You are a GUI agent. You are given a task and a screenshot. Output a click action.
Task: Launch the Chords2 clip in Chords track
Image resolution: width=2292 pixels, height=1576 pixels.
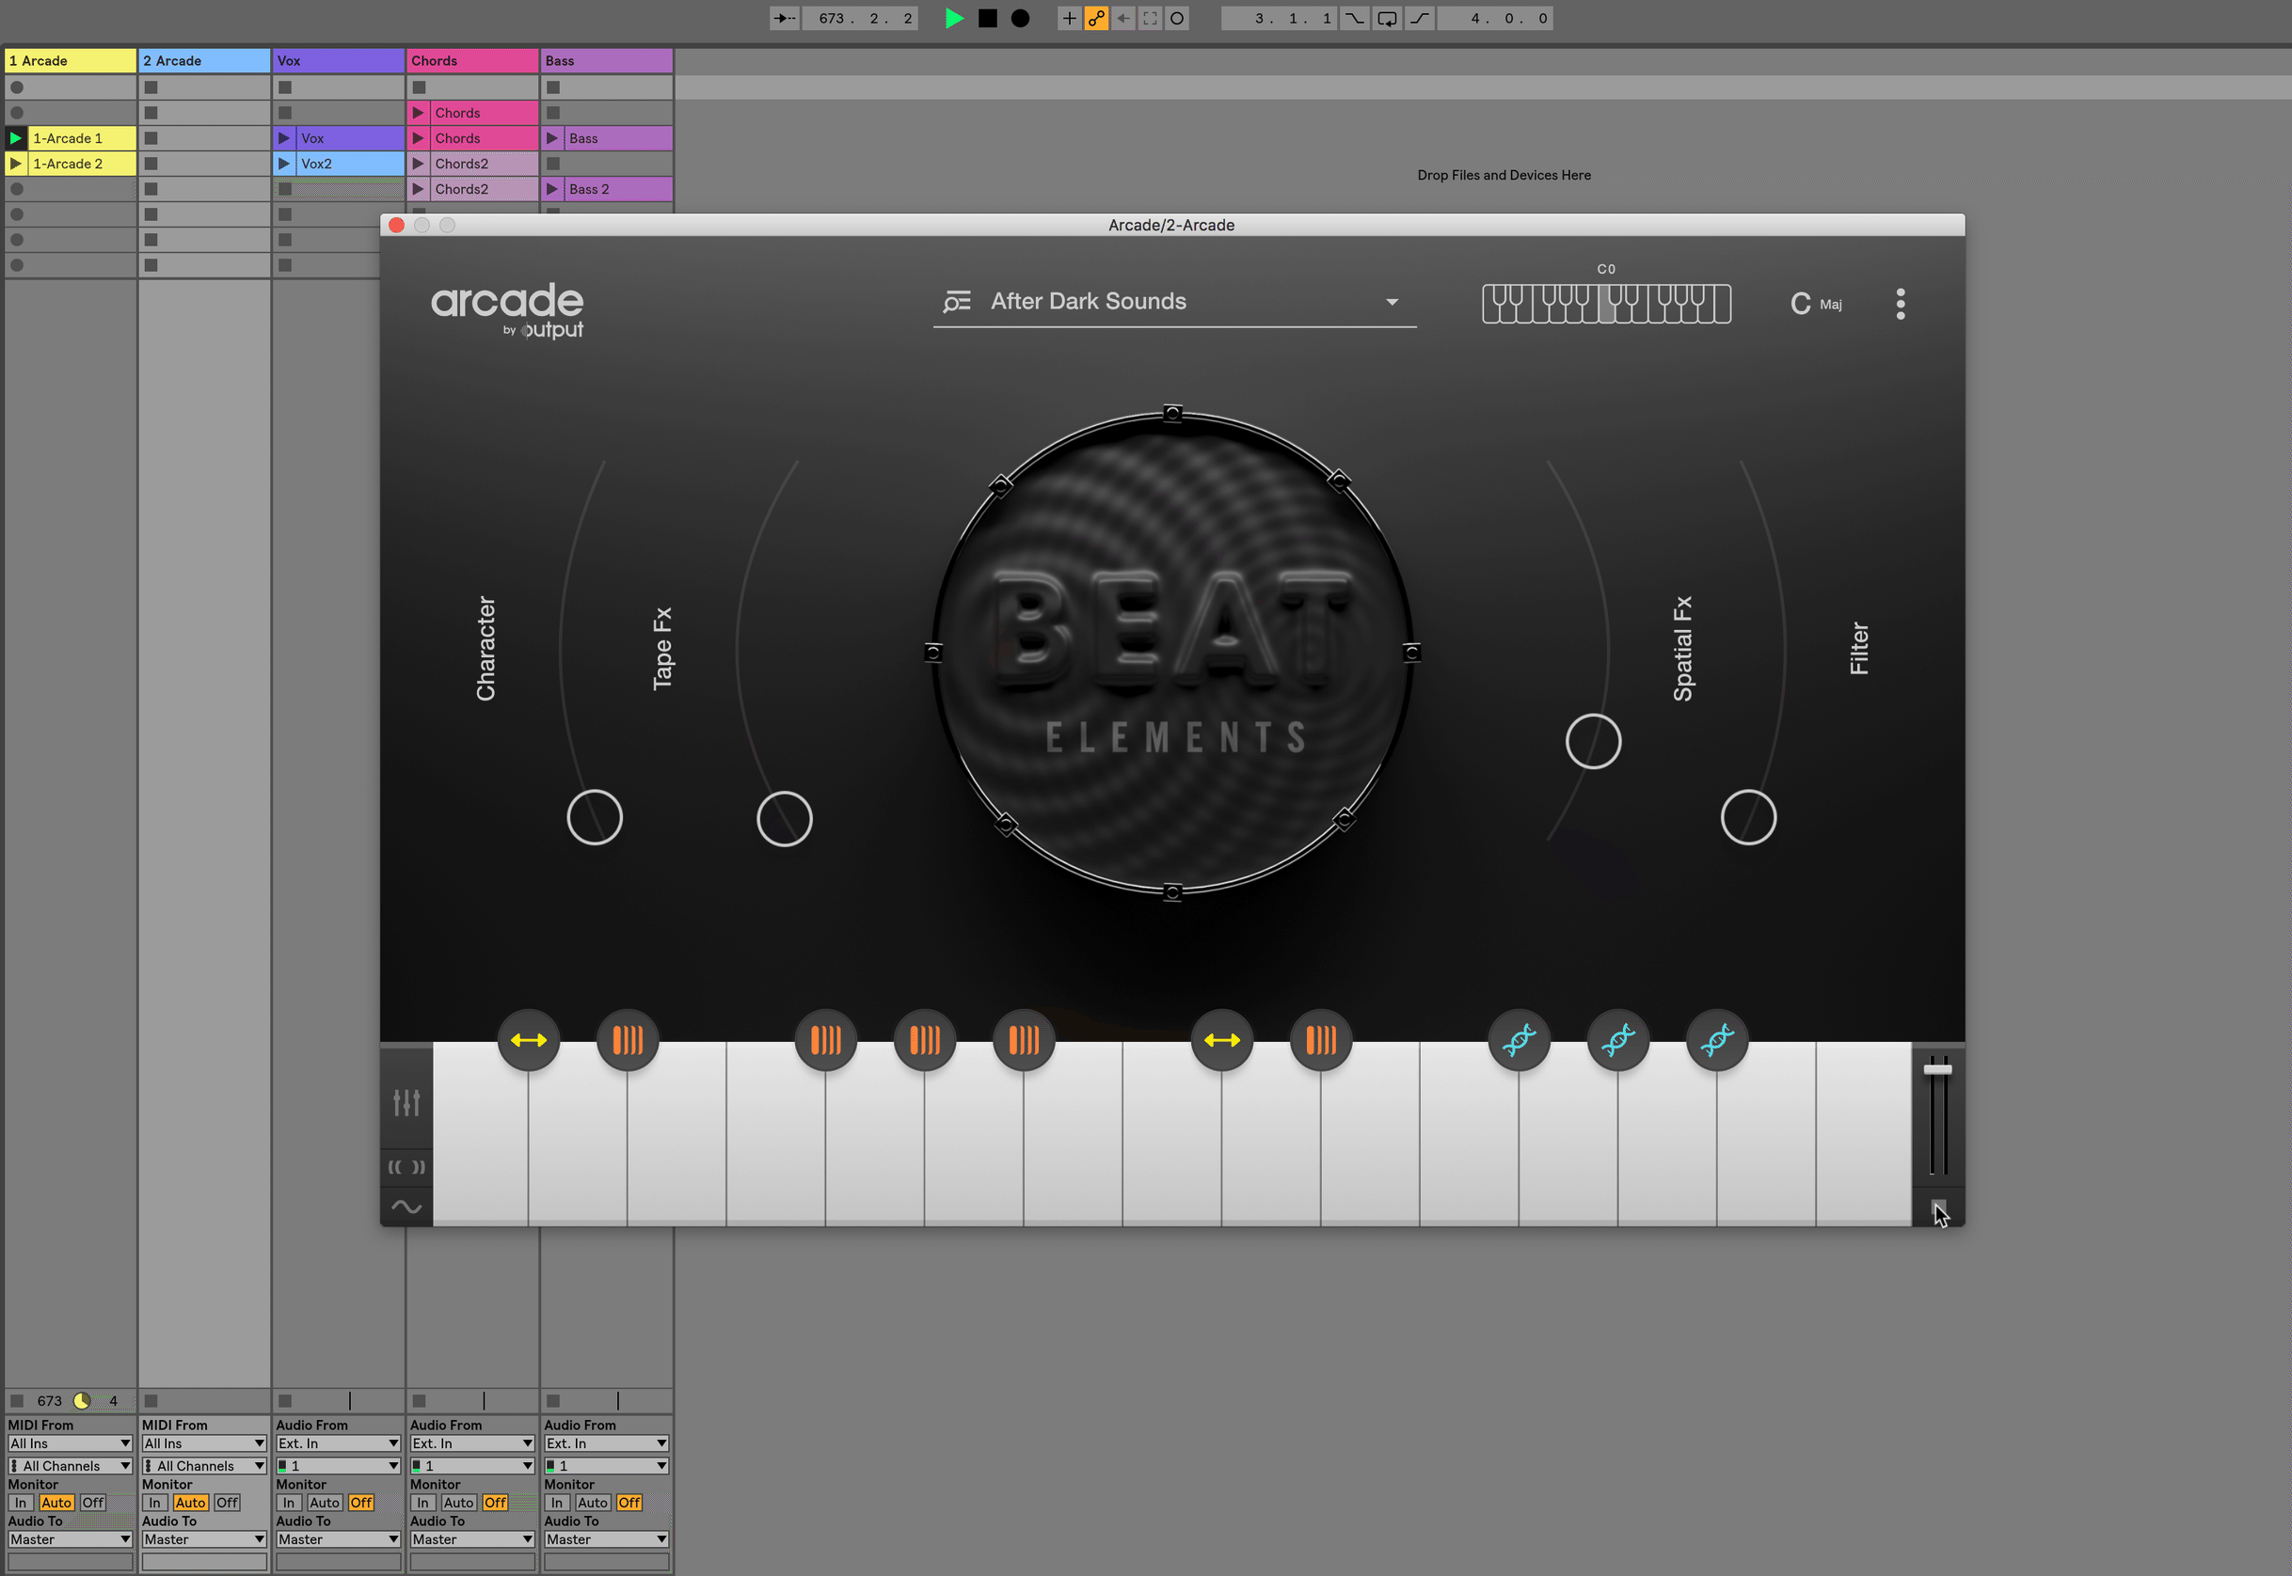(x=418, y=164)
